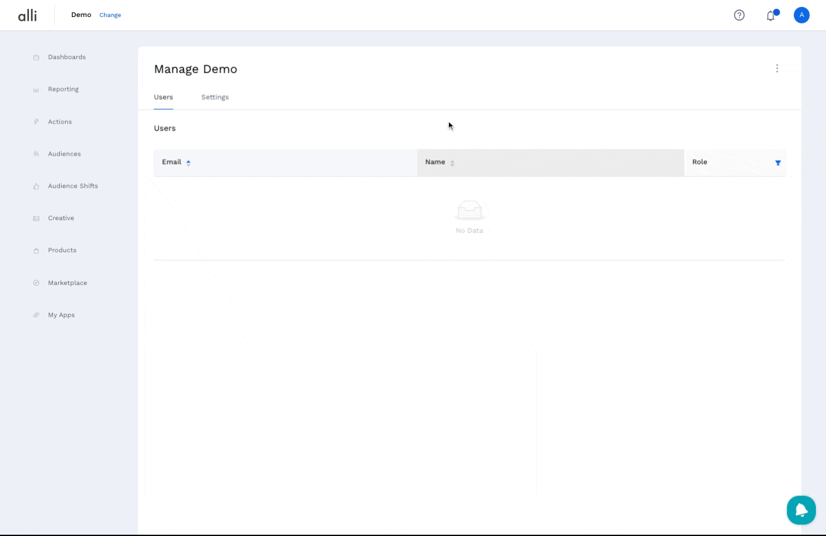Open My Apps in the sidebar
Viewport: 826px width, 536px height.
point(61,315)
